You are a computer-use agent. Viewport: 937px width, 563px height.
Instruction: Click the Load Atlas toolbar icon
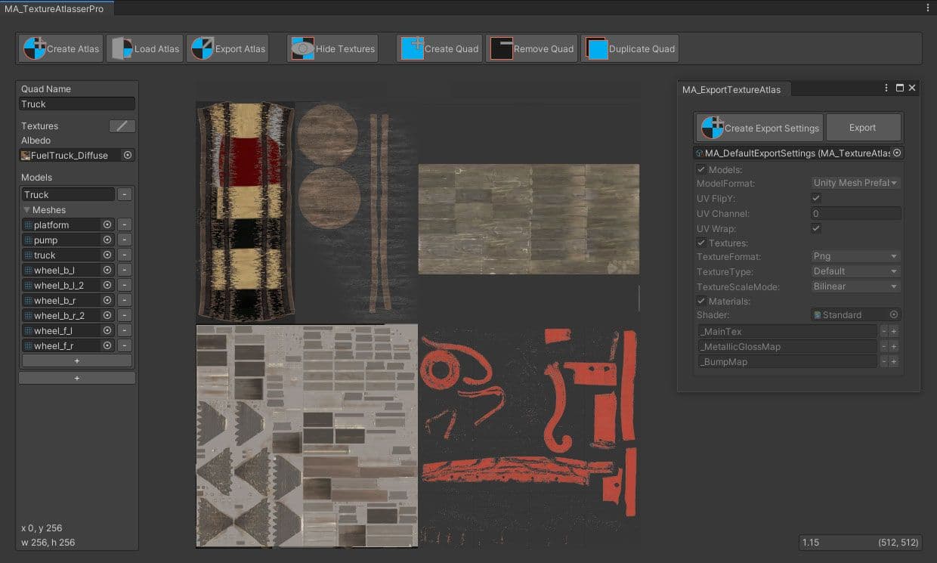120,48
